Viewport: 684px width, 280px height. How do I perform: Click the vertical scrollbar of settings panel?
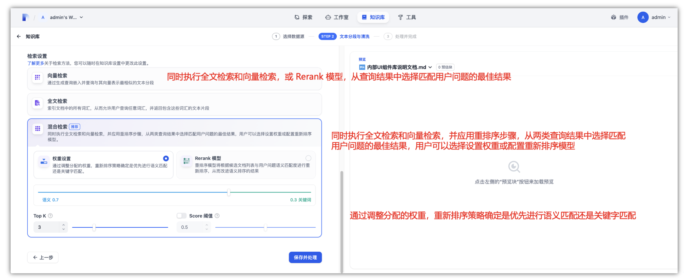pyautogui.click(x=342, y=222)
